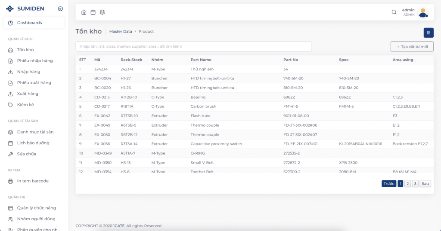Click the home icon next to Tồn kho
441x231 pixels.
click(10, 50)
